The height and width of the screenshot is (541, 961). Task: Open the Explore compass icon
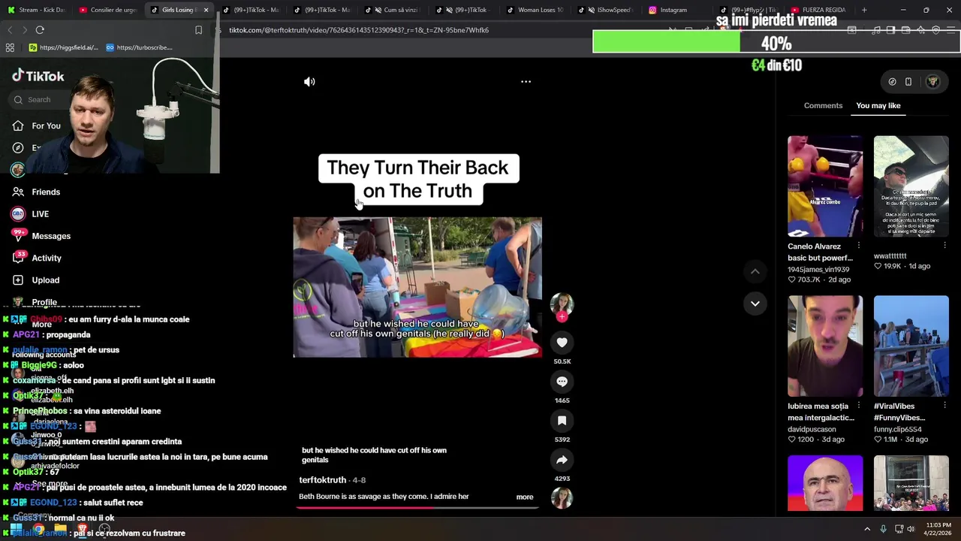18,147
